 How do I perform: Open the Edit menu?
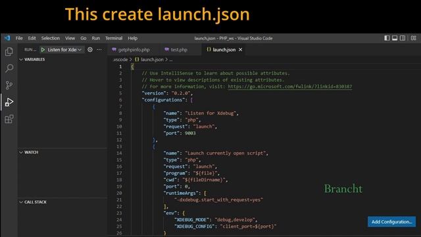pyautogui.click(x=32, y=38)
